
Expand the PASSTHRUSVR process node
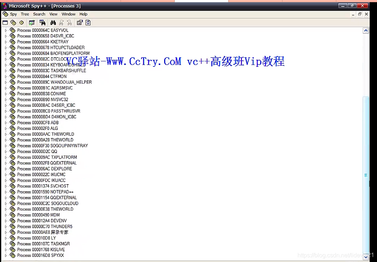click(6, 111)
